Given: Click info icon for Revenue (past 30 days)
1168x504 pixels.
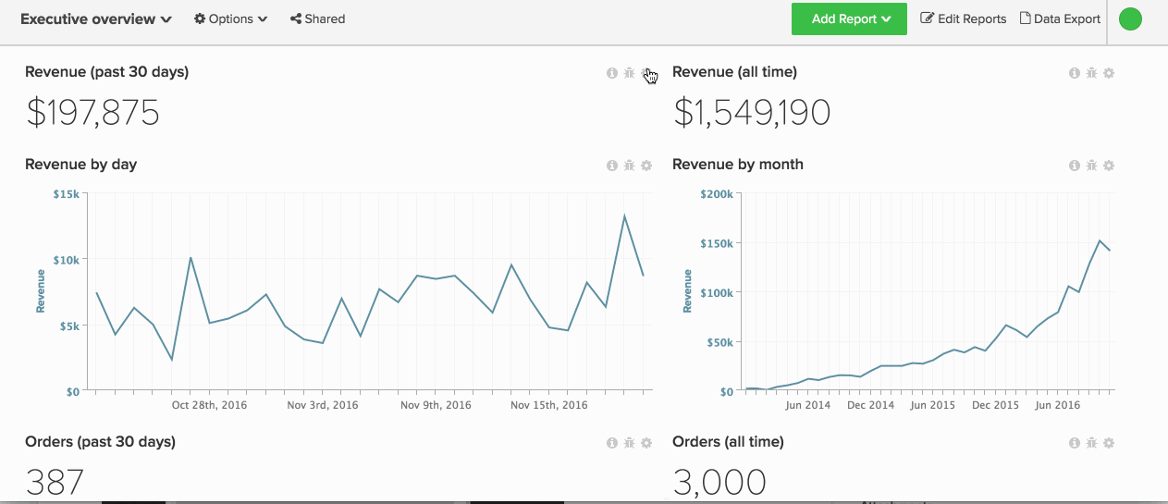Looking at the screenshot, I should click(612, 73).
